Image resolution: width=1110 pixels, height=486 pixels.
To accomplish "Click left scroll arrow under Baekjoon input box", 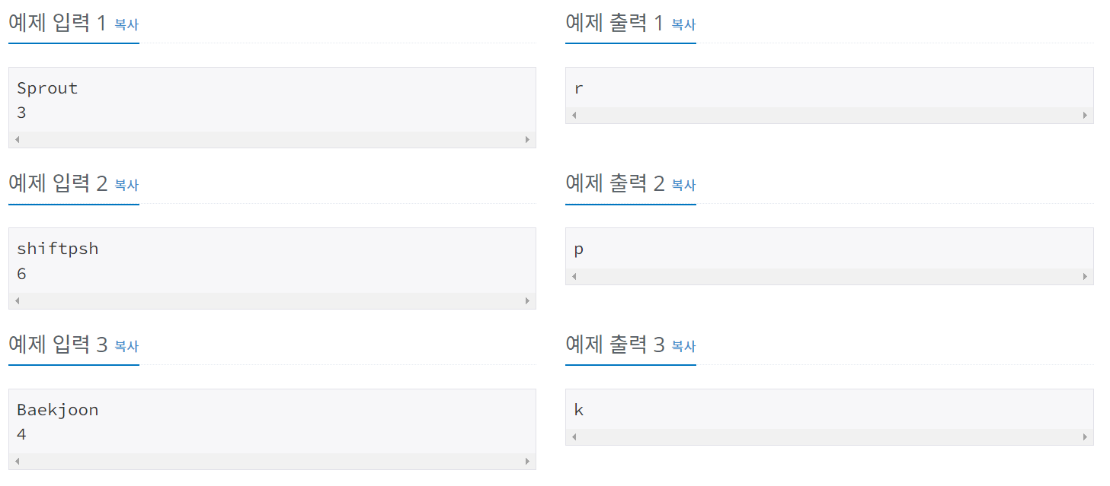I will coord(15,461).
